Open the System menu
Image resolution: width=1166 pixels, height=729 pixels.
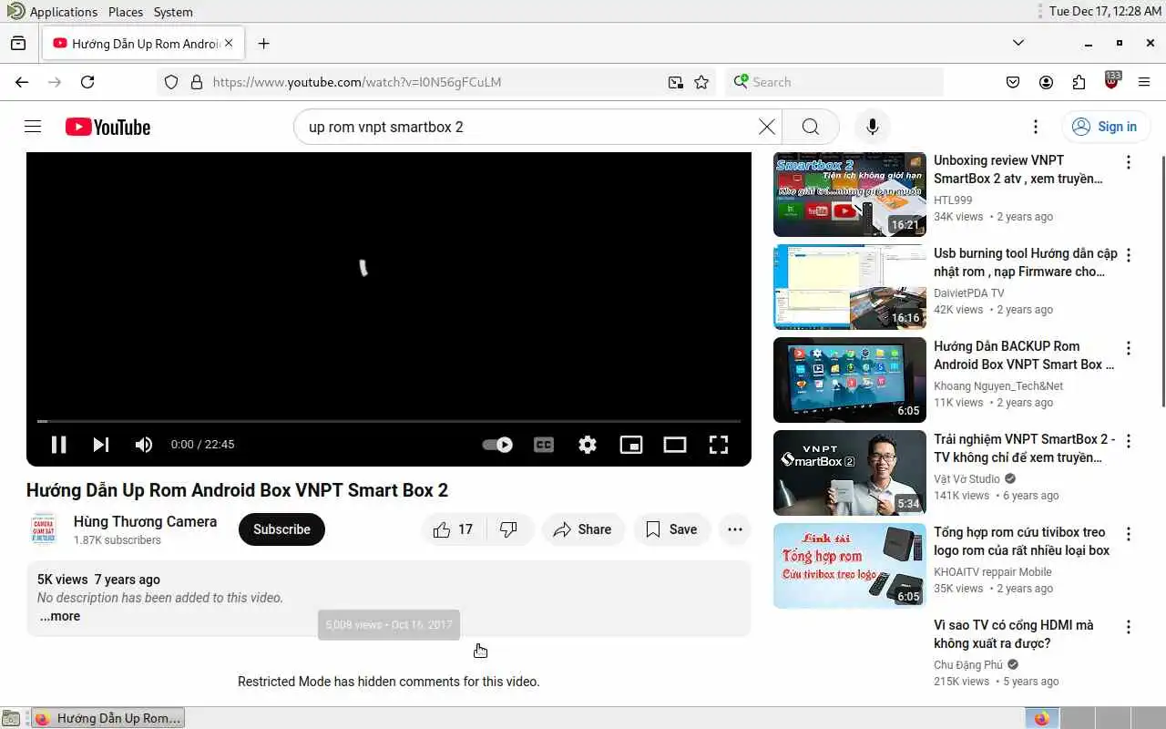tap(173, 12)
